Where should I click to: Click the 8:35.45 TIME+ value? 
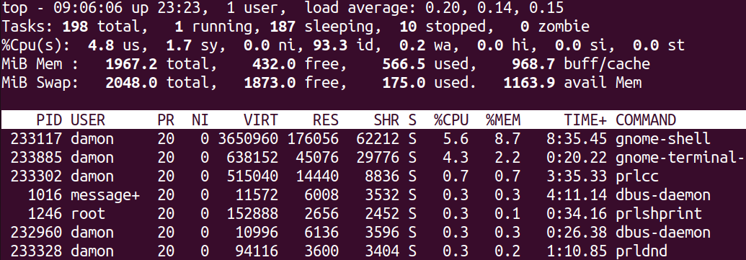pyautogui.click(x=577, y=139)
